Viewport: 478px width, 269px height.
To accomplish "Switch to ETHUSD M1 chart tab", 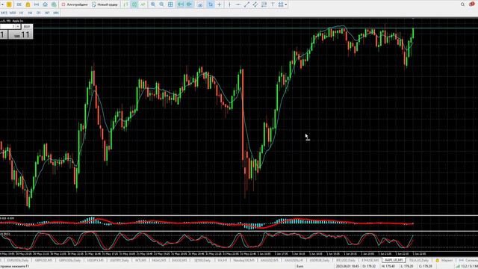I will pyautogui.click(x=370, y=260).
